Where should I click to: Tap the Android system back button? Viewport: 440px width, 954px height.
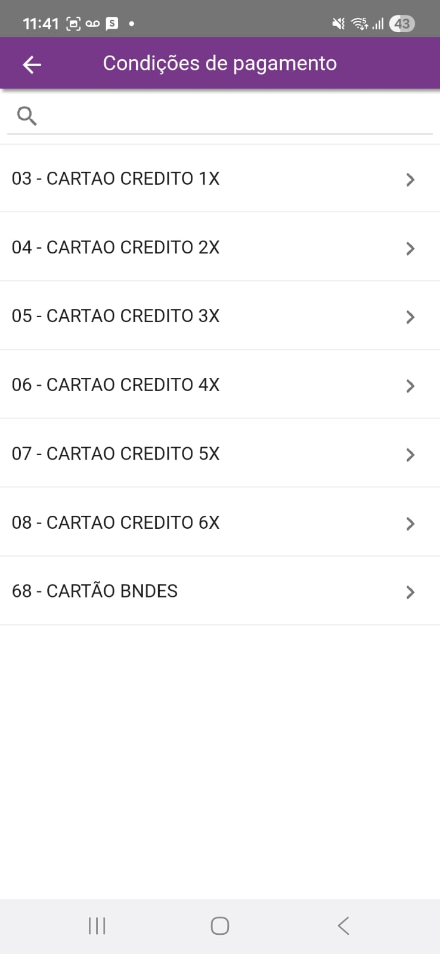(x=343, y=926)
